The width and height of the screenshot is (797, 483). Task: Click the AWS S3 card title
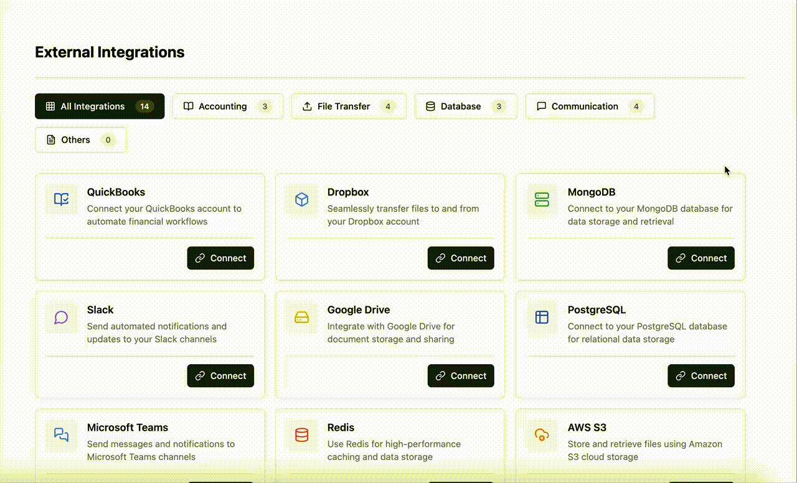587,428
